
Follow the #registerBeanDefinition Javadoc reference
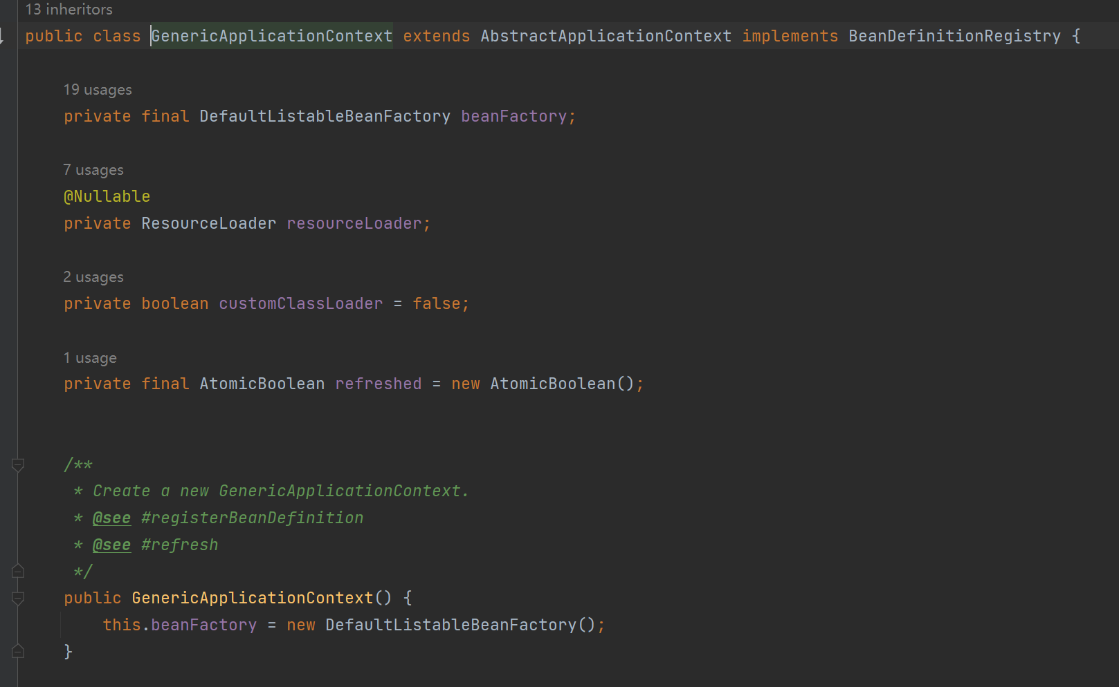[x=252, y=518]
